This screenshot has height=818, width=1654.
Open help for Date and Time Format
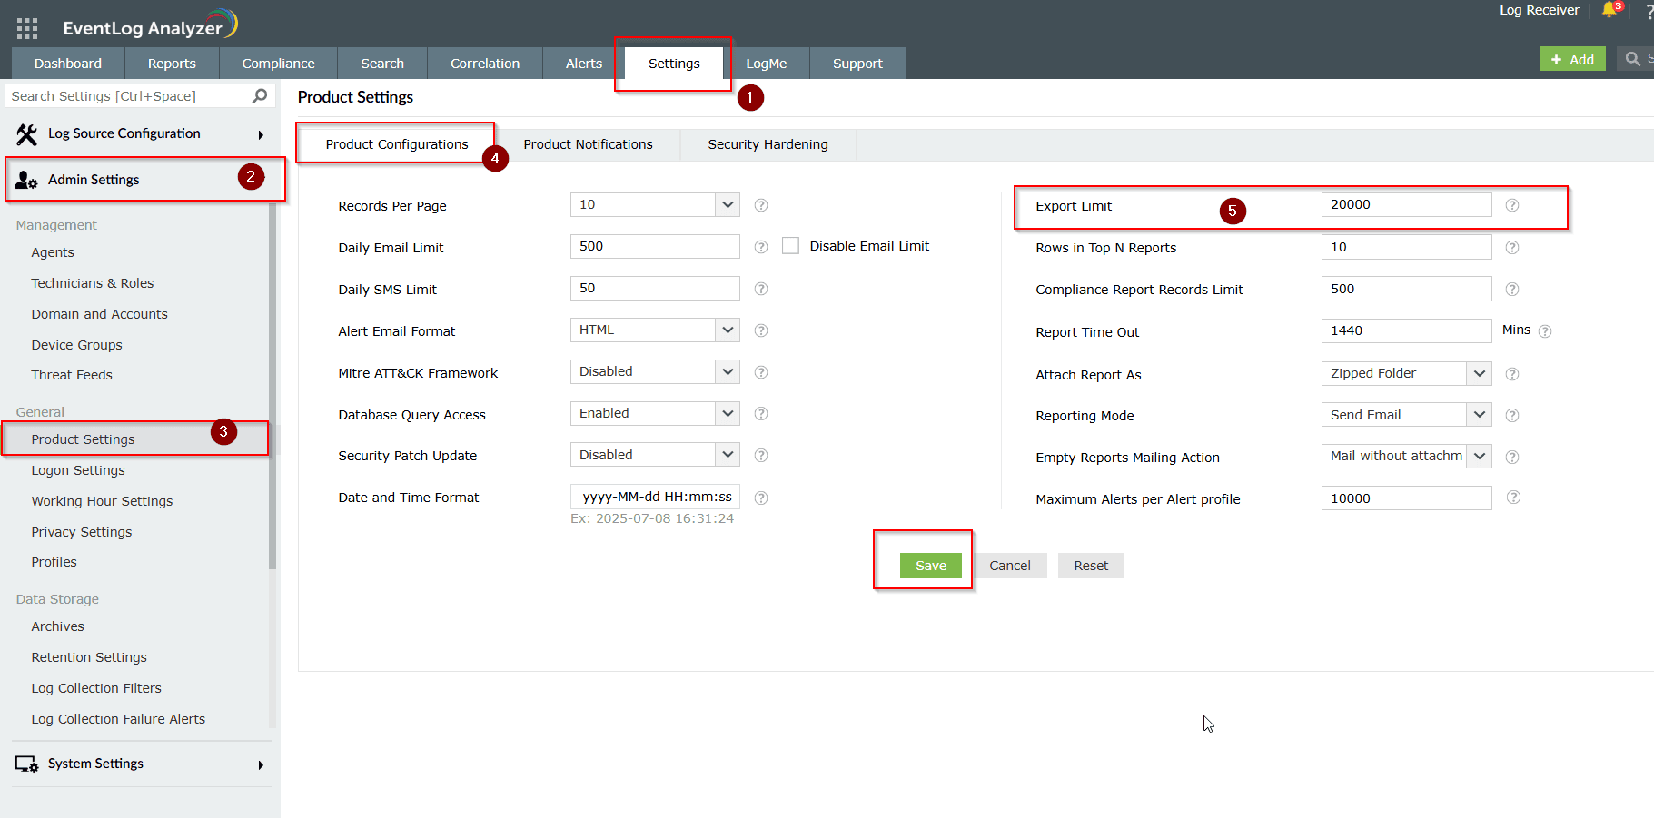point(761,498)
